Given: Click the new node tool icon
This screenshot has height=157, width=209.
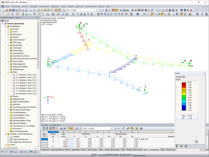Looking at the screenshot, I should [x=3, y=14].
